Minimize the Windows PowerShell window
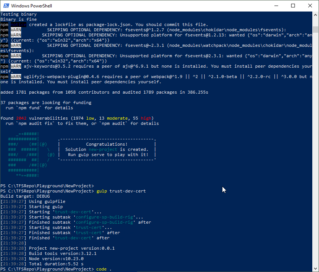 point(276,6)
